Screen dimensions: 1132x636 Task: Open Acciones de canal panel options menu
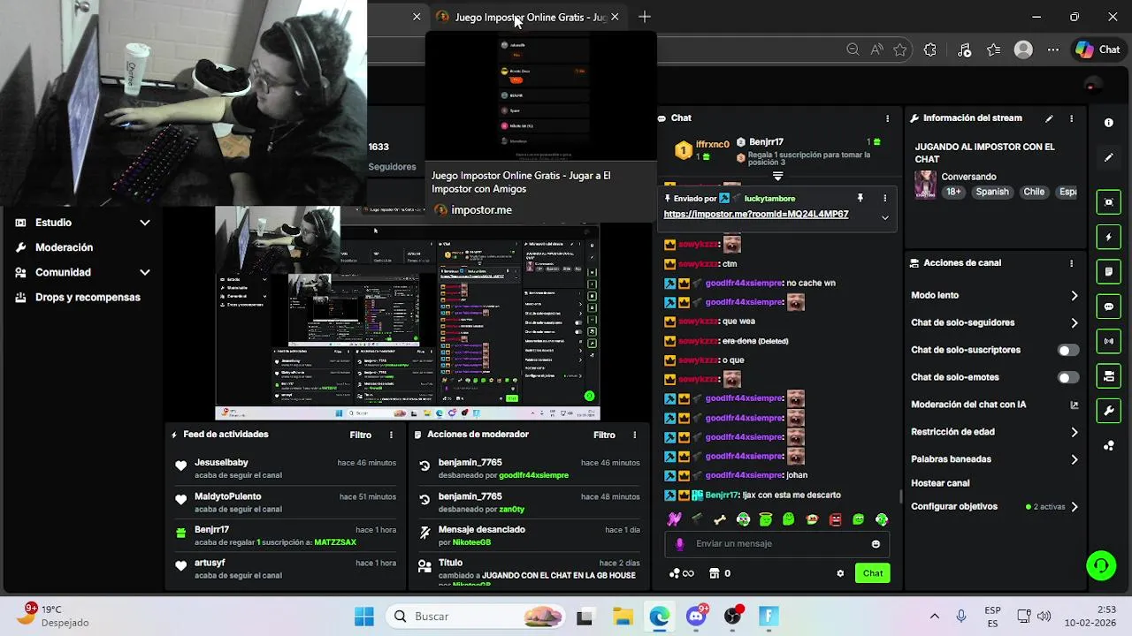[1071, 263]
